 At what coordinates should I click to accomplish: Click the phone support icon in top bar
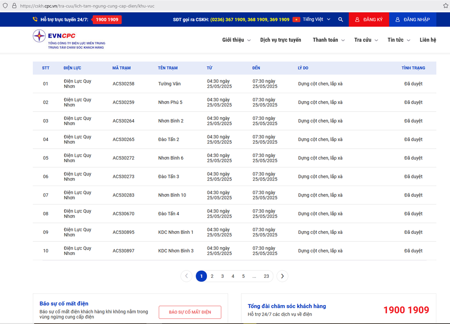coord(35,20)
